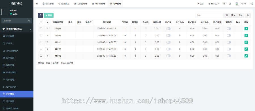Click the table search magnifier button
Image resolution: width=255 pixels, height=111 pixels.
pos(248,15)
